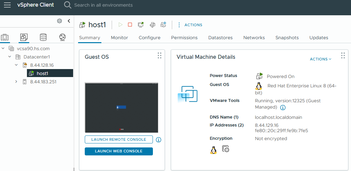Click the Linux penguin Guest OS icon
This screenshot has width=351, height=171.
point(259,86)
